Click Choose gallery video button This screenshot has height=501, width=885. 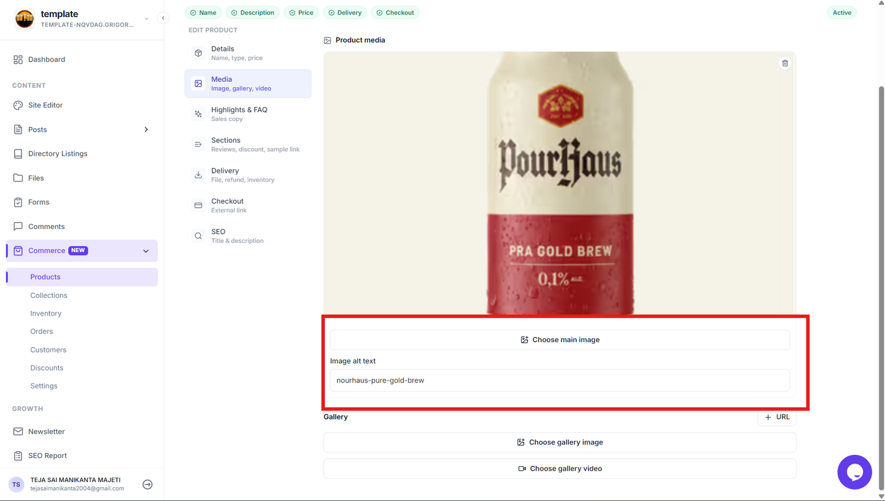coord(559,469)
